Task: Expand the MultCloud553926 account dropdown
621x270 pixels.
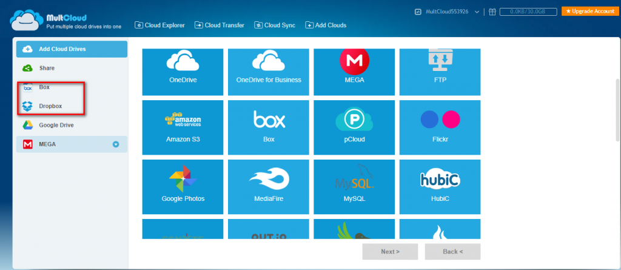Action: click(x=477, y=12)
